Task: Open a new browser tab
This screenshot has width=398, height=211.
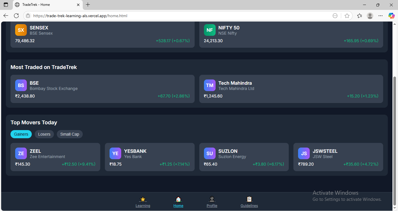Action: [88, 5]
